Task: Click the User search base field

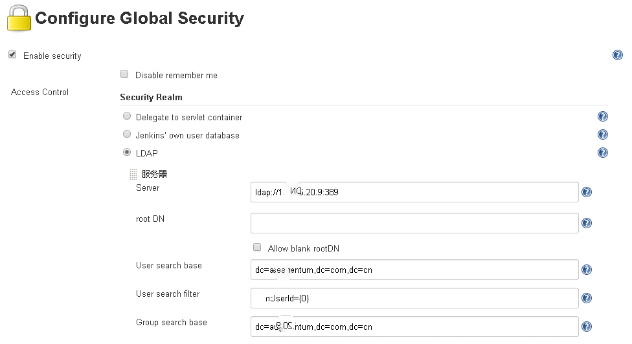Action: click(x=414, y=270)
